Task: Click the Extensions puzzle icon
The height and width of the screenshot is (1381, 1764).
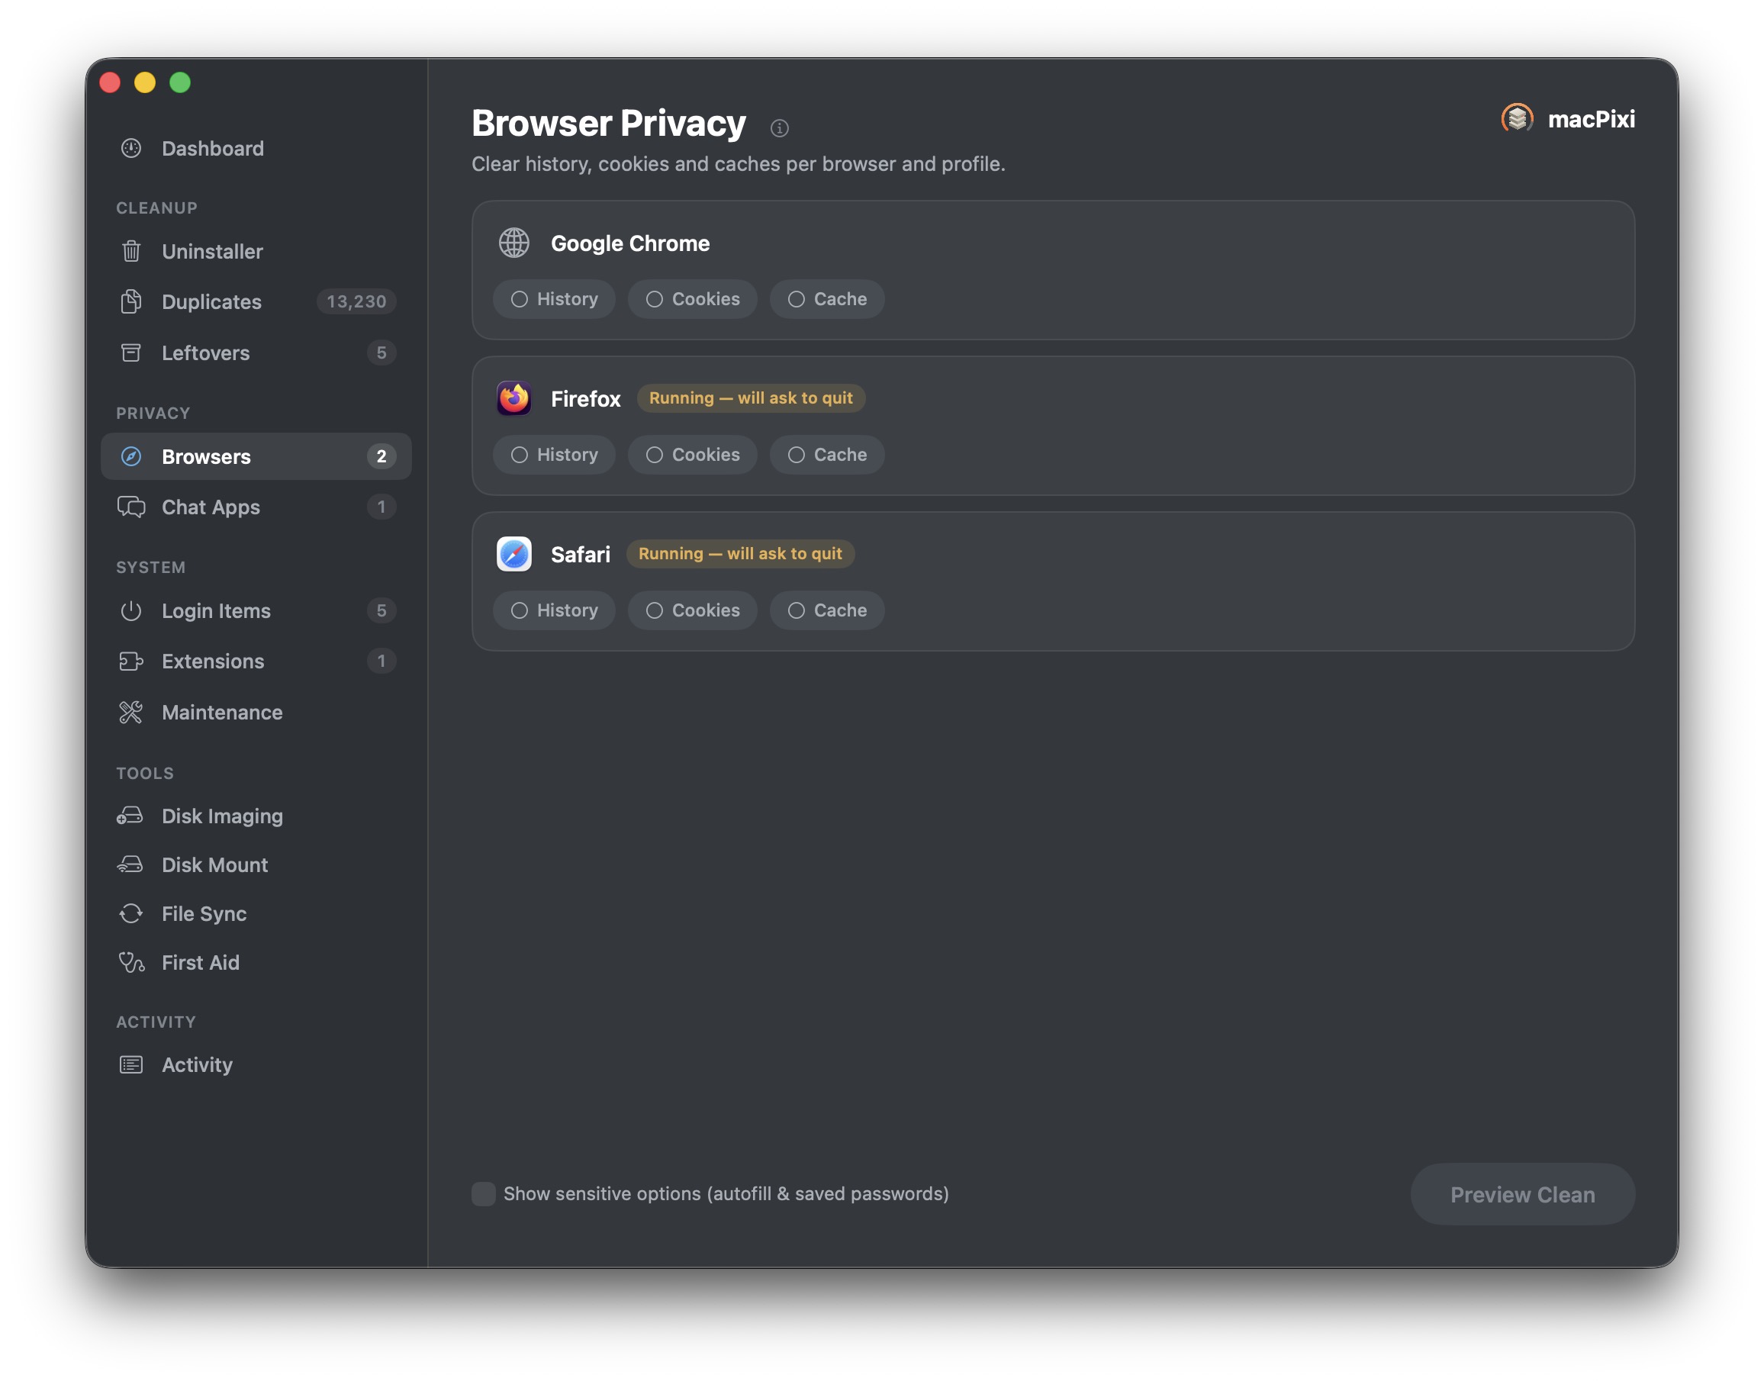Action: pyautogui.click(x=131, y=662)
